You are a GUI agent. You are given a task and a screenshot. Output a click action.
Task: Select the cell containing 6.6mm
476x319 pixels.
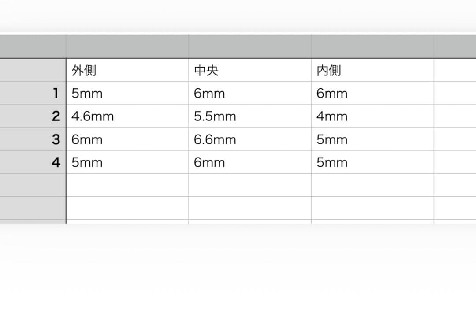pyautogui.click(x=249, y=139)
